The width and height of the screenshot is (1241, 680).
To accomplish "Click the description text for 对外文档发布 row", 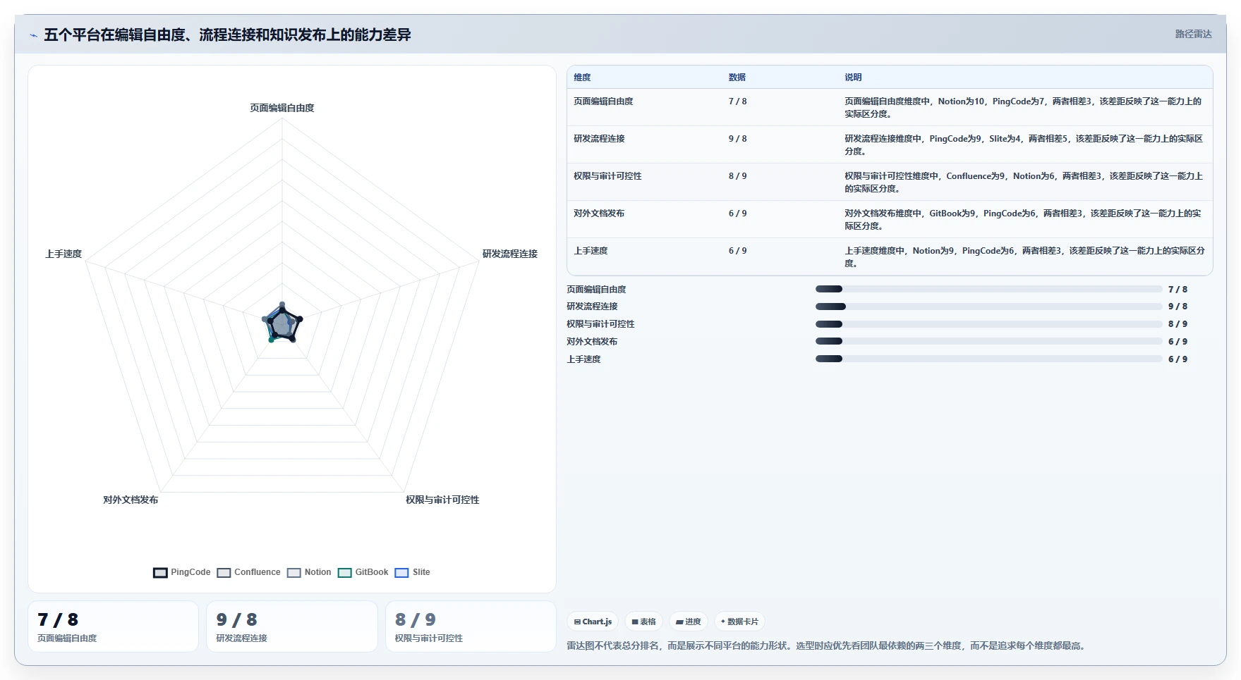I will (x=1023, y=220).
